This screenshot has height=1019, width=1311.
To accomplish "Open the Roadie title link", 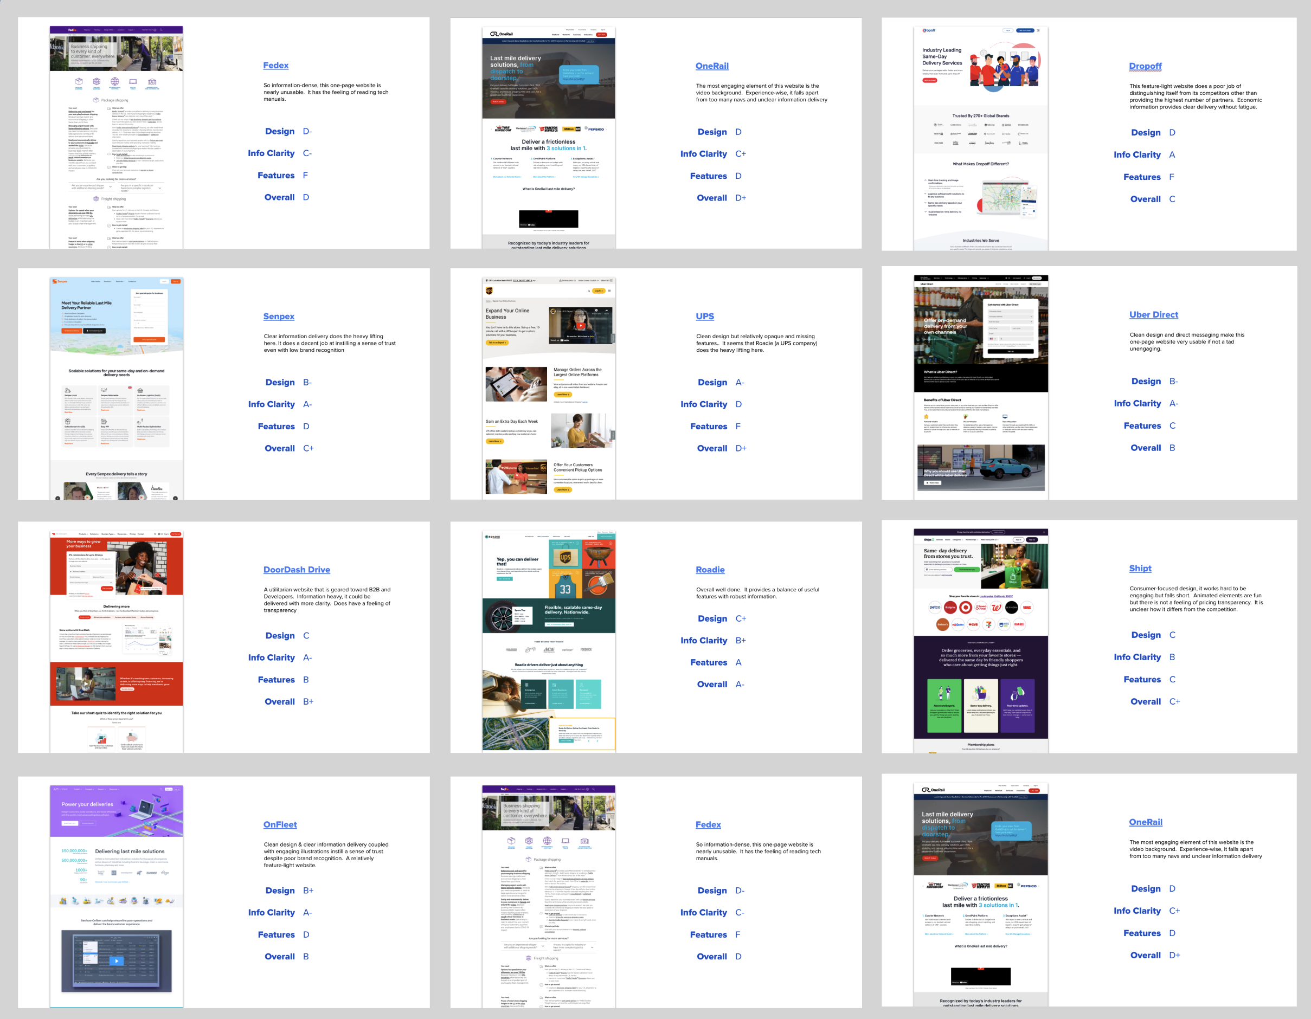I will click(710, 570).
